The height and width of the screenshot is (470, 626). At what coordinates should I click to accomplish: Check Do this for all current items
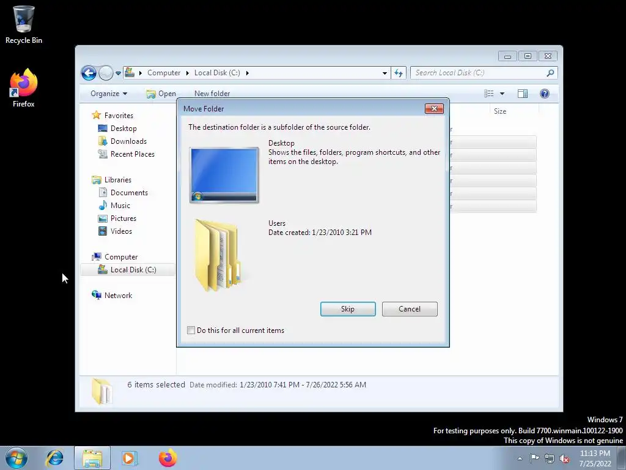click(x=191, y=330)
